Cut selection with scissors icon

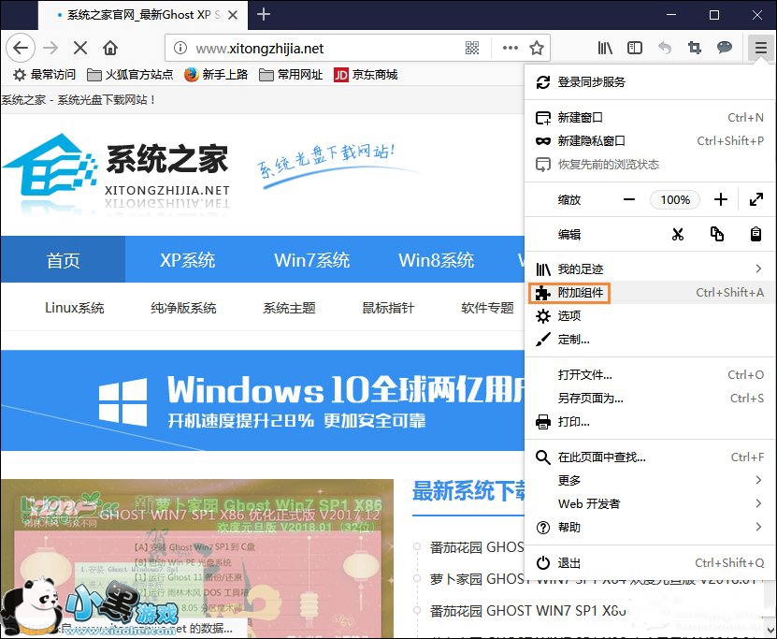coord(677,234)
